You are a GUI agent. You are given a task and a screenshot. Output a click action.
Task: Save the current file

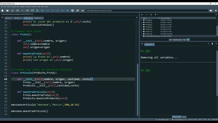pos(12,11)
